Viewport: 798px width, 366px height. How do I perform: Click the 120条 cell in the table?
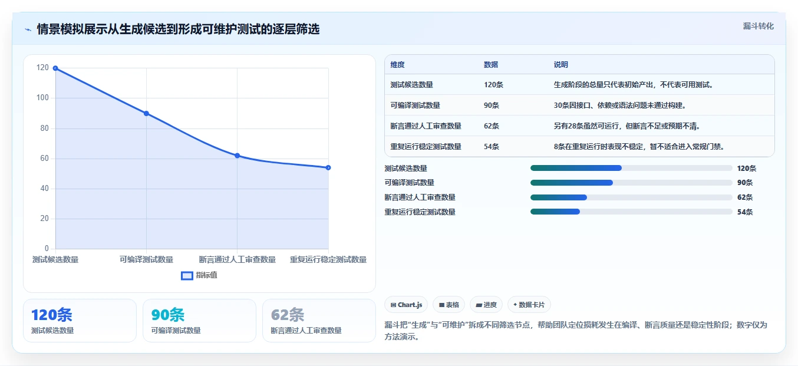(493, 85)
